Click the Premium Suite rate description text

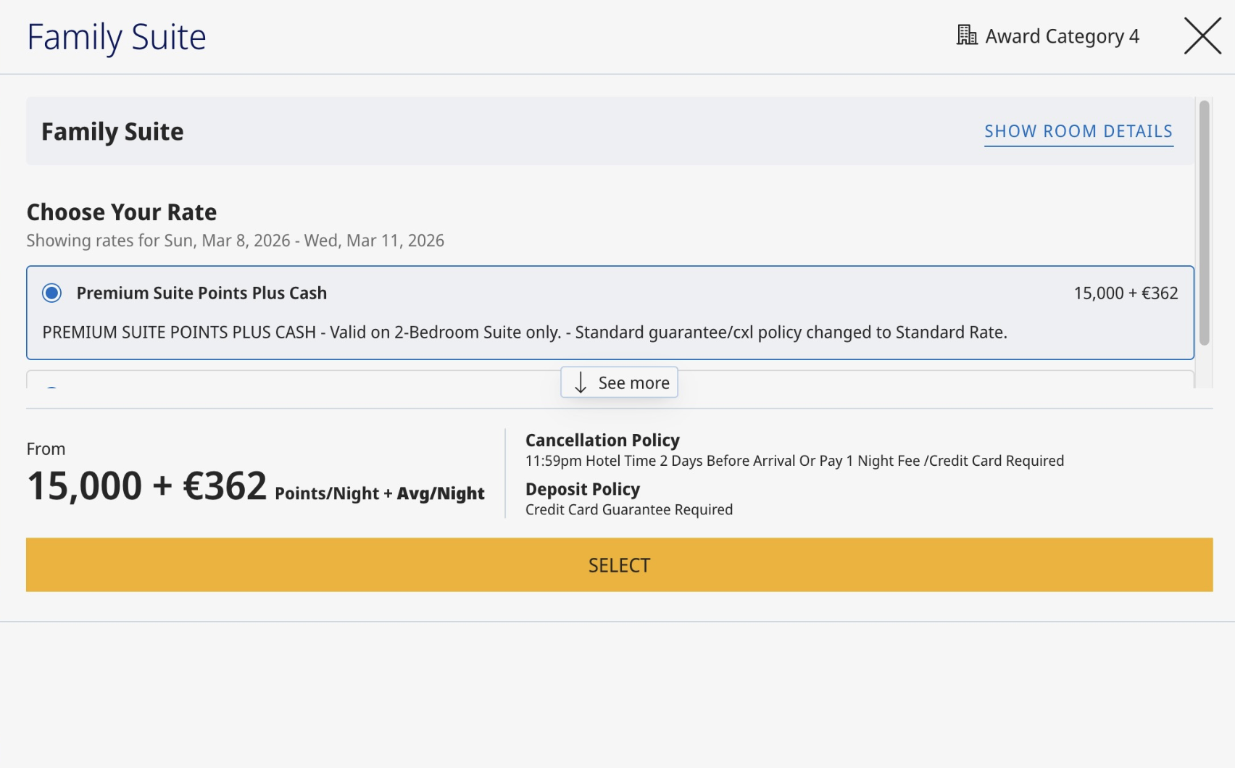click(x=524, y=333)
